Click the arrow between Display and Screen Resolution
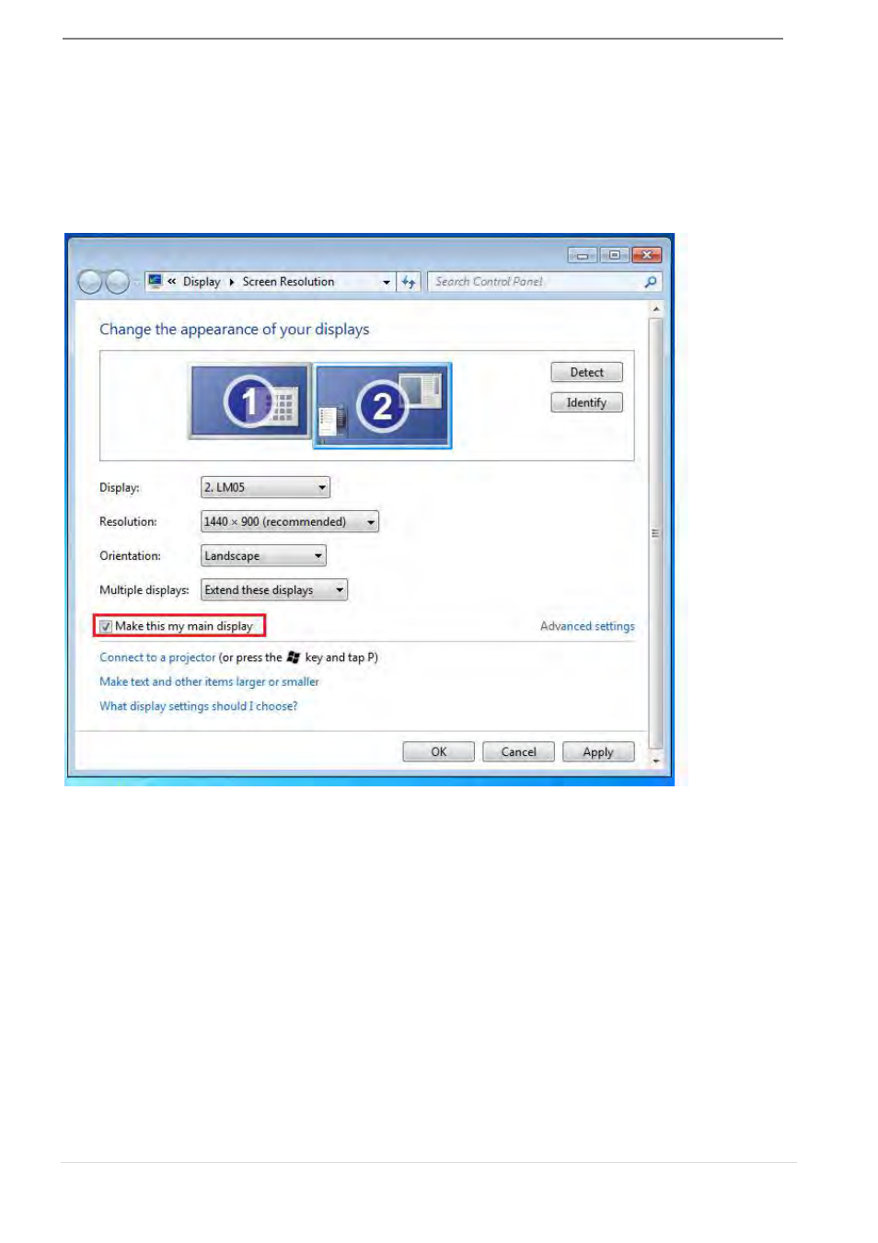The width and height of the screenshot is (878, 1243). [x=232, y=282]
